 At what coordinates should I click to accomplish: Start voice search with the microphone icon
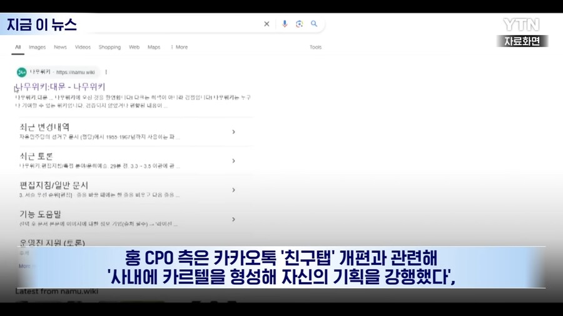pos(285,24)
